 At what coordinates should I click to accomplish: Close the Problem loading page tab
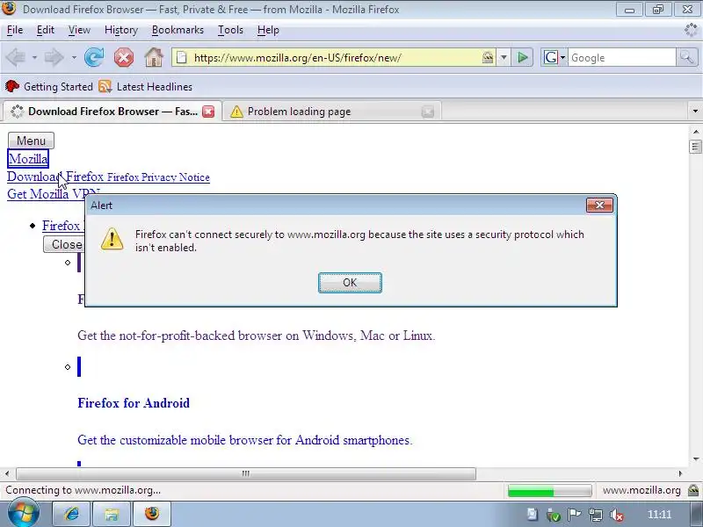[428, 112]
